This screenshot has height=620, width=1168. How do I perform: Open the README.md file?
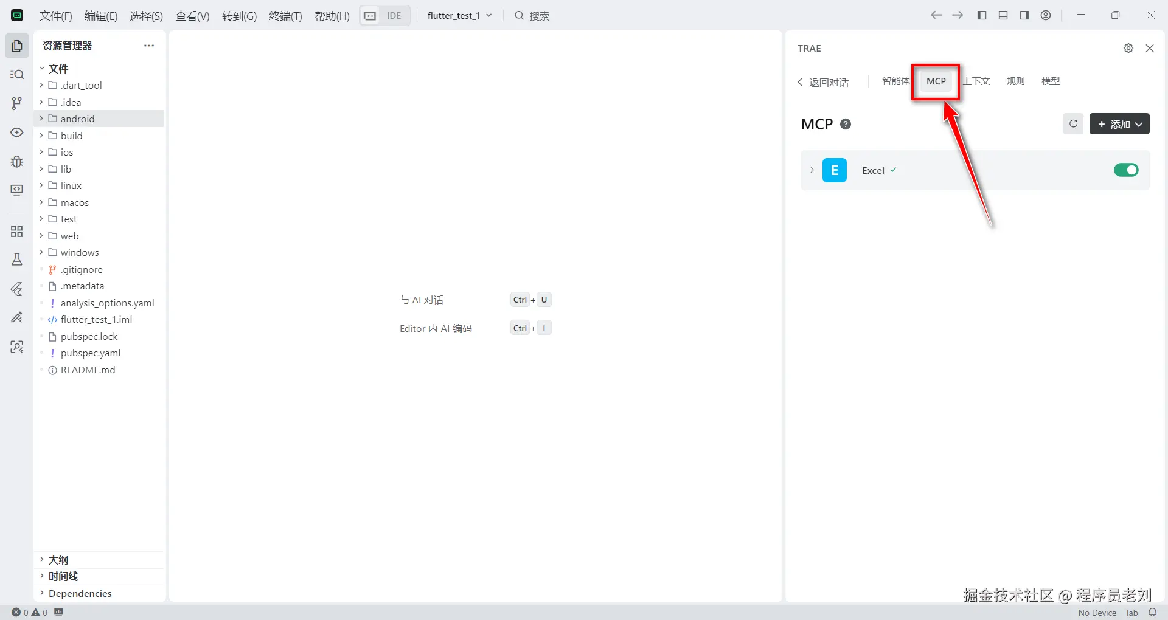pyautogui.click(x=88, y=370)
